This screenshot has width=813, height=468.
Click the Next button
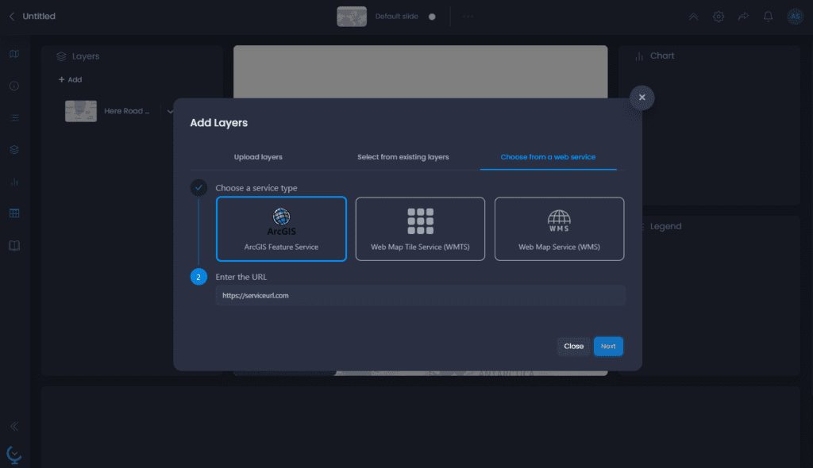pyautogui.click(x=608, y=346)
